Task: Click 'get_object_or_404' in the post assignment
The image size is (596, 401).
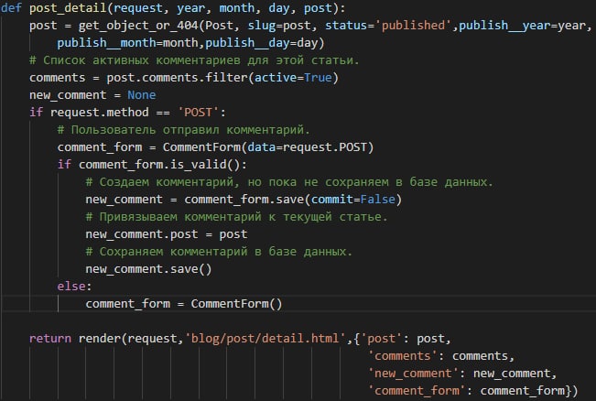Action: (x=138, y=26)
